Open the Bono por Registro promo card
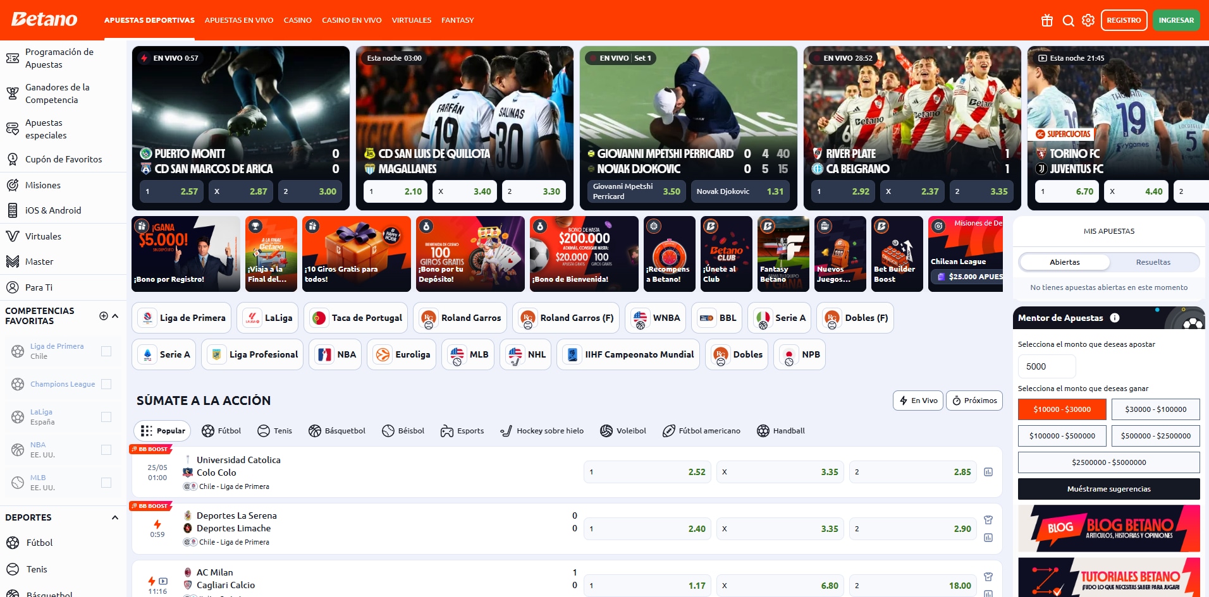The image size is (1209, 597). coord(186,254)
